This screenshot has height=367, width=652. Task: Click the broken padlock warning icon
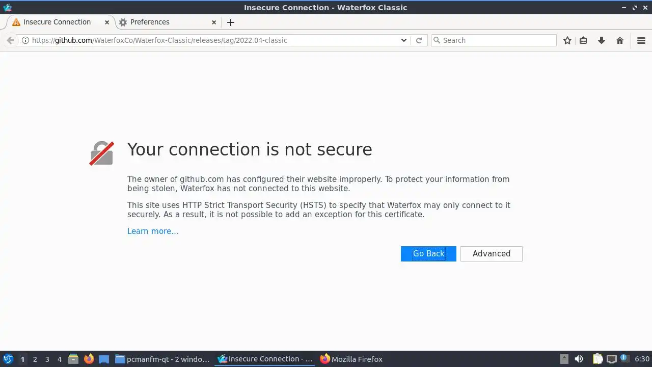(x=101, y=153)
